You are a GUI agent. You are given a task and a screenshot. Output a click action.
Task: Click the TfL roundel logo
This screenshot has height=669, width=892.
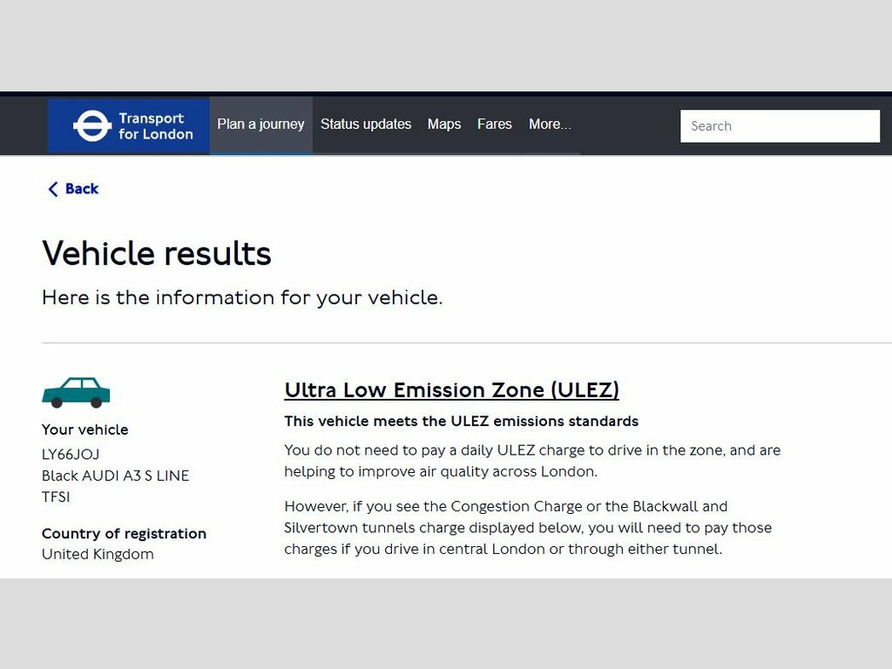[91, 125]
